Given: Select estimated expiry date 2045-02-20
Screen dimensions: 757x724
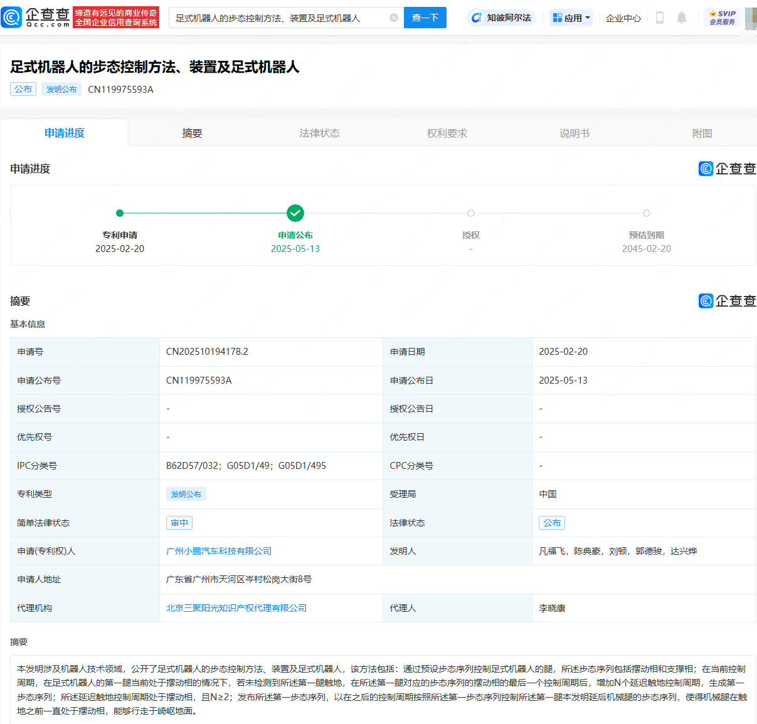Looking at the screenshot, I should pyautogui.click(x=647, y=249).
